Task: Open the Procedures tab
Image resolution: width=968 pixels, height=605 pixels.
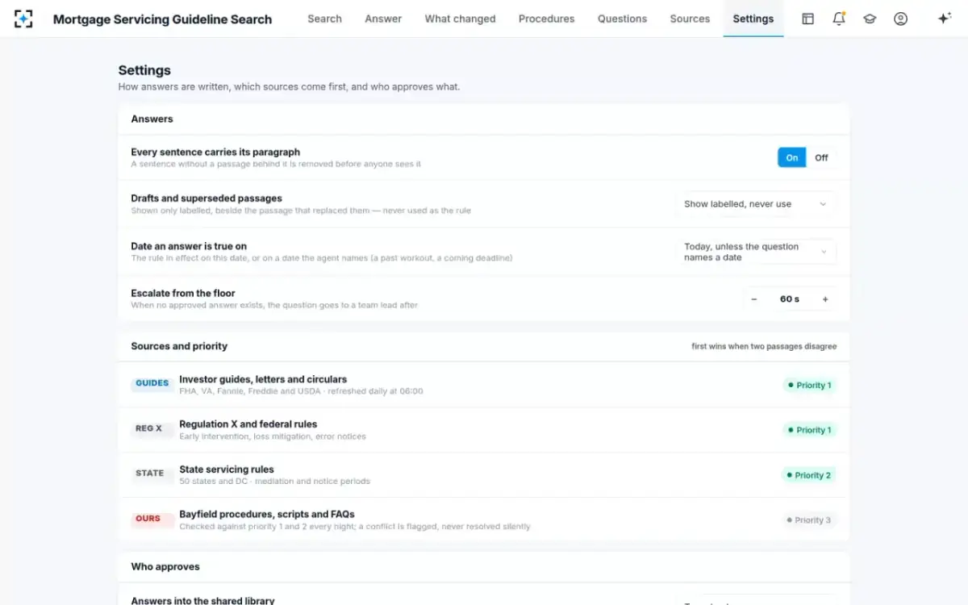Action: (547, 19)
